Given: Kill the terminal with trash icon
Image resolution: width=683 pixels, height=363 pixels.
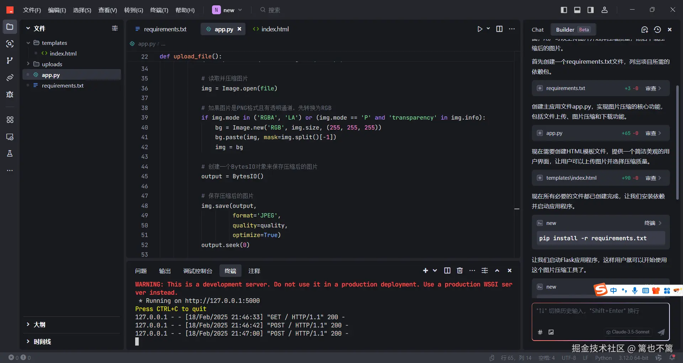Looking at the screenshot, I should coord(460,271).
